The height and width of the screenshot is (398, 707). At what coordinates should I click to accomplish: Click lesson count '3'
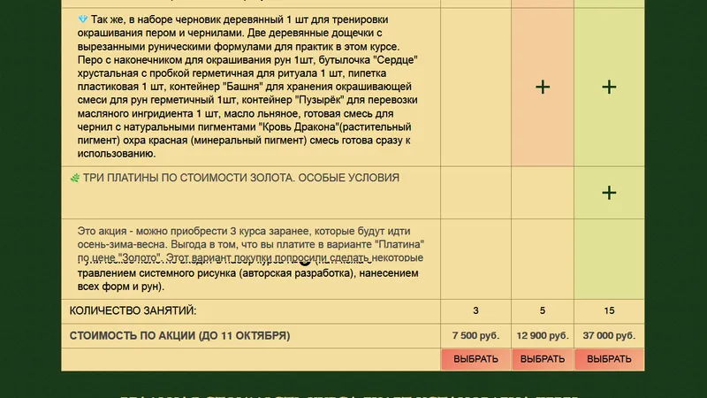pyautogui.click(x=475, y=310)
